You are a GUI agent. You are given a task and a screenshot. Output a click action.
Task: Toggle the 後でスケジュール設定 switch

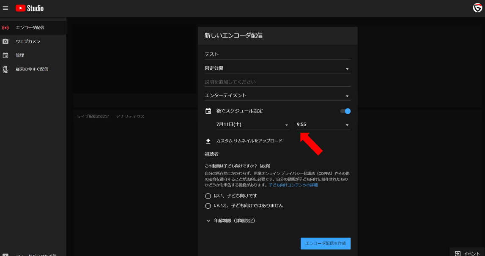345,111
